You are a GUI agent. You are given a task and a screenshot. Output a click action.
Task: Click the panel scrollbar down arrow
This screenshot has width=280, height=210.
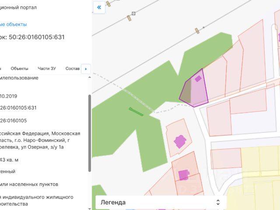tap(90, 208)
